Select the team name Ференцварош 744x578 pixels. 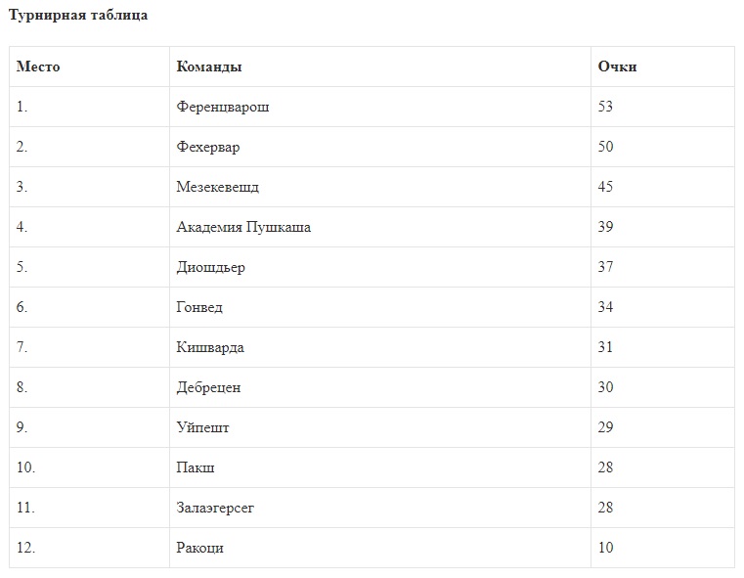click(223, 107)
